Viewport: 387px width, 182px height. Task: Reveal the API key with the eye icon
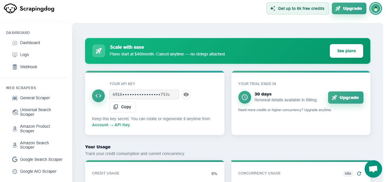(186, 95)
